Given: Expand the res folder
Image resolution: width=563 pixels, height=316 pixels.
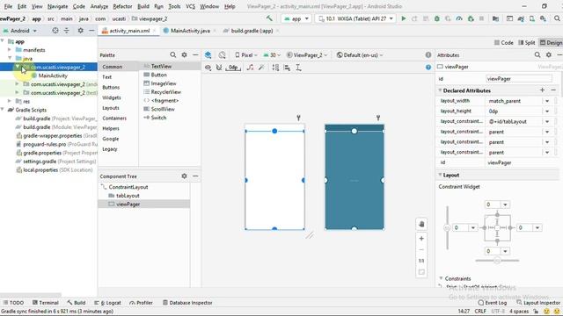Looking at the screenshot, I should click(x=10, y=102).
